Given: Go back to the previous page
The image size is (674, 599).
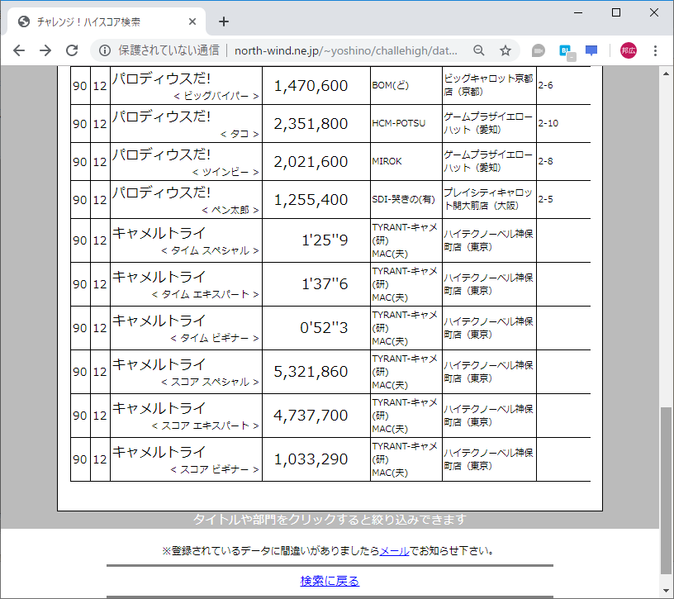Looking at the screenshot, I should click(x=19, y=50).
